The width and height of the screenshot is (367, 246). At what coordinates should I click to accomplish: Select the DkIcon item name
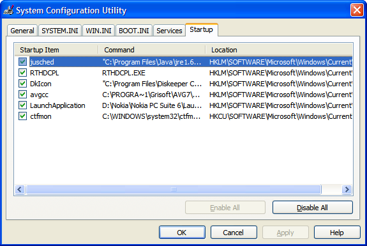coord(41,84)
